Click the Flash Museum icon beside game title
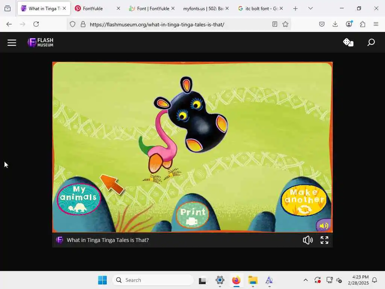385x289 pixels. coord(59,240)
